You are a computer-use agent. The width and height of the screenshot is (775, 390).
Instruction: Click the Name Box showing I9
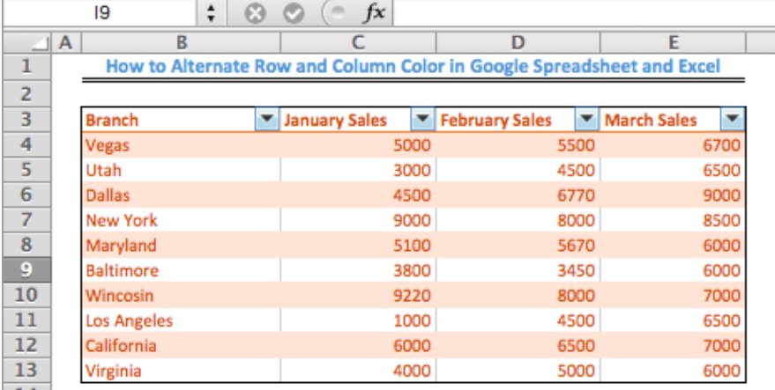100,13
